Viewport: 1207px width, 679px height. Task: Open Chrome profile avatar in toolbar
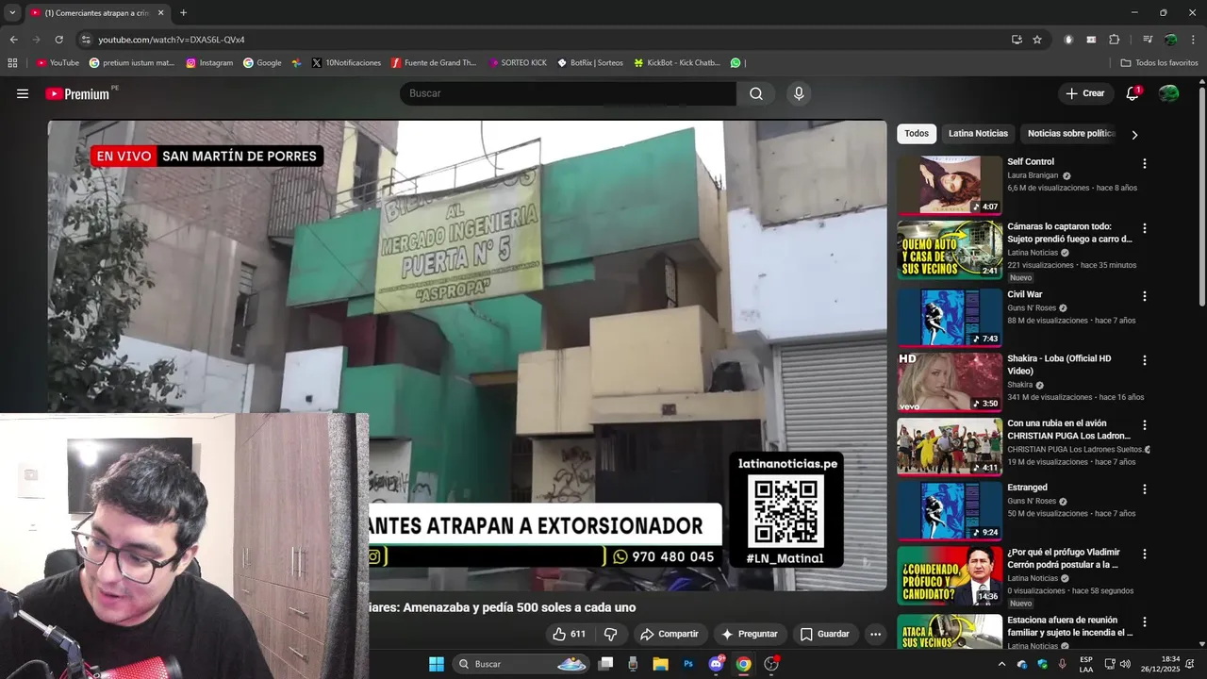coord(1170,40)
